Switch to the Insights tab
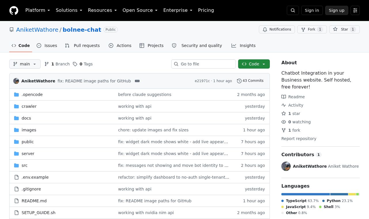 coord(243,46)
